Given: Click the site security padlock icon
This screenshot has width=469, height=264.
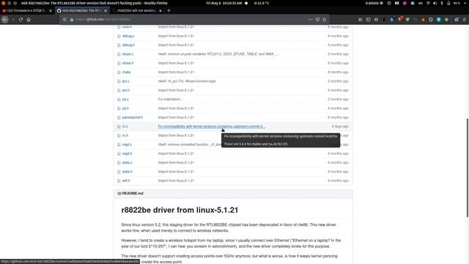Looking at the screenshot, I should point(72,20).
